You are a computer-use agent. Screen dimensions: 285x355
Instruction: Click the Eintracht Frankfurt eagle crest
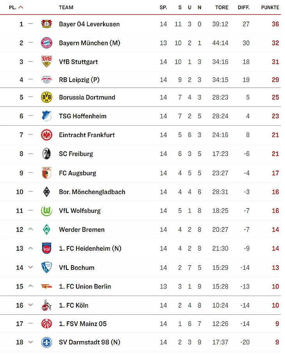(x=46, y=135)
